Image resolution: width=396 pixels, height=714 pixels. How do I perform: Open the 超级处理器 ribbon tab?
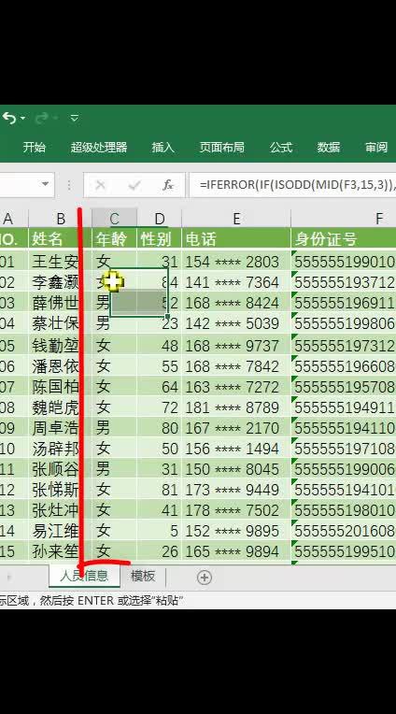coord(99,147)
